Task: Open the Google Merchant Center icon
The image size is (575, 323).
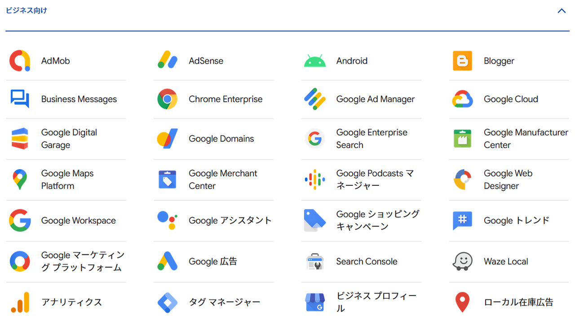Action: pyautogui.click(x=167, y=179)
